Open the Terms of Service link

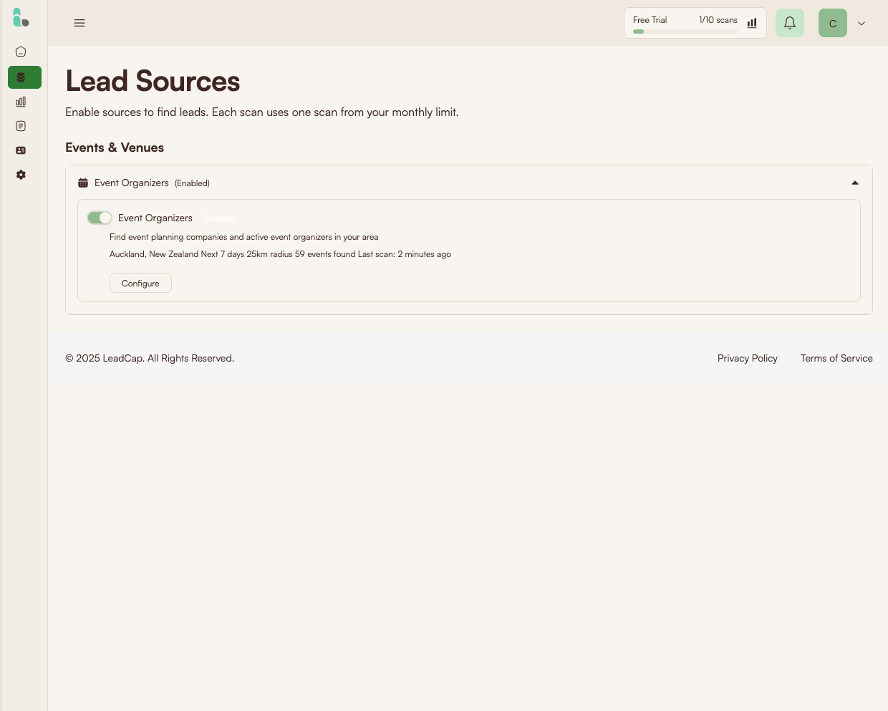836,358
